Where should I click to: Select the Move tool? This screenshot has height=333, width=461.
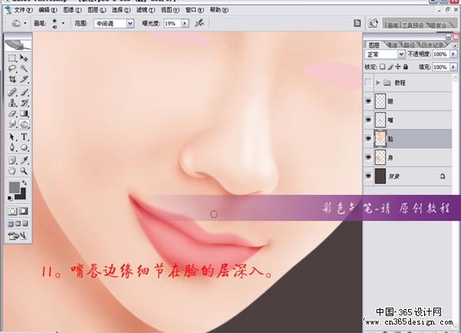[x=24, y=58]
